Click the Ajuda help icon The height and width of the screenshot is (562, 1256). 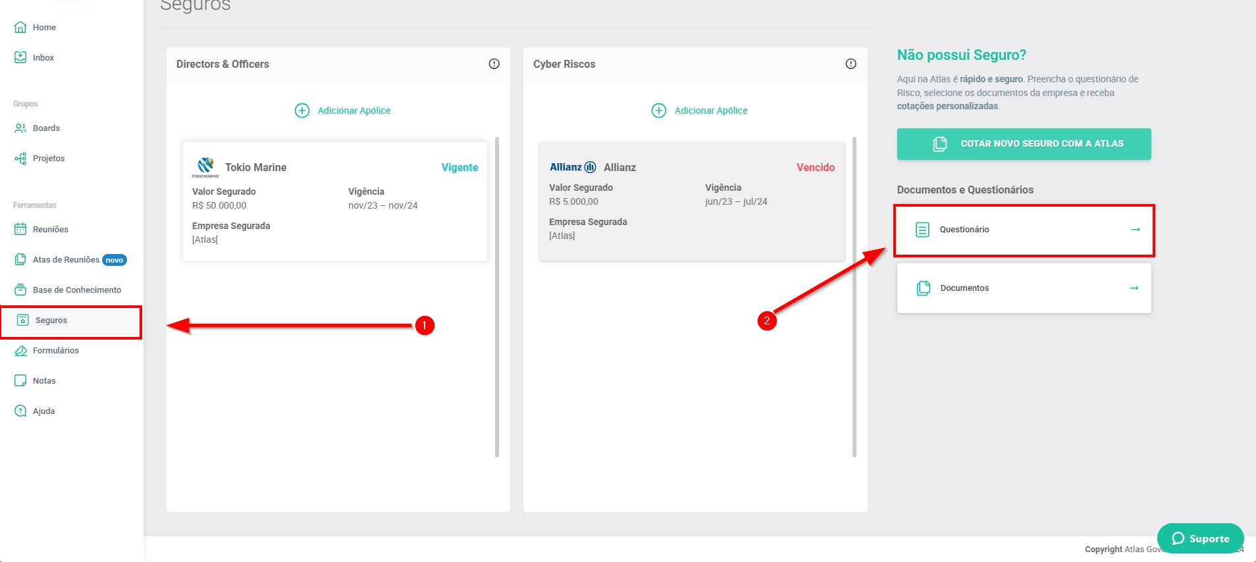pyautogui.click(x=20, y=411)
